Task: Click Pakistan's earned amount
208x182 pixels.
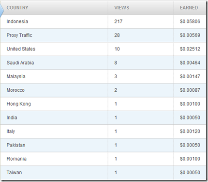Action: tap(190, 145)
